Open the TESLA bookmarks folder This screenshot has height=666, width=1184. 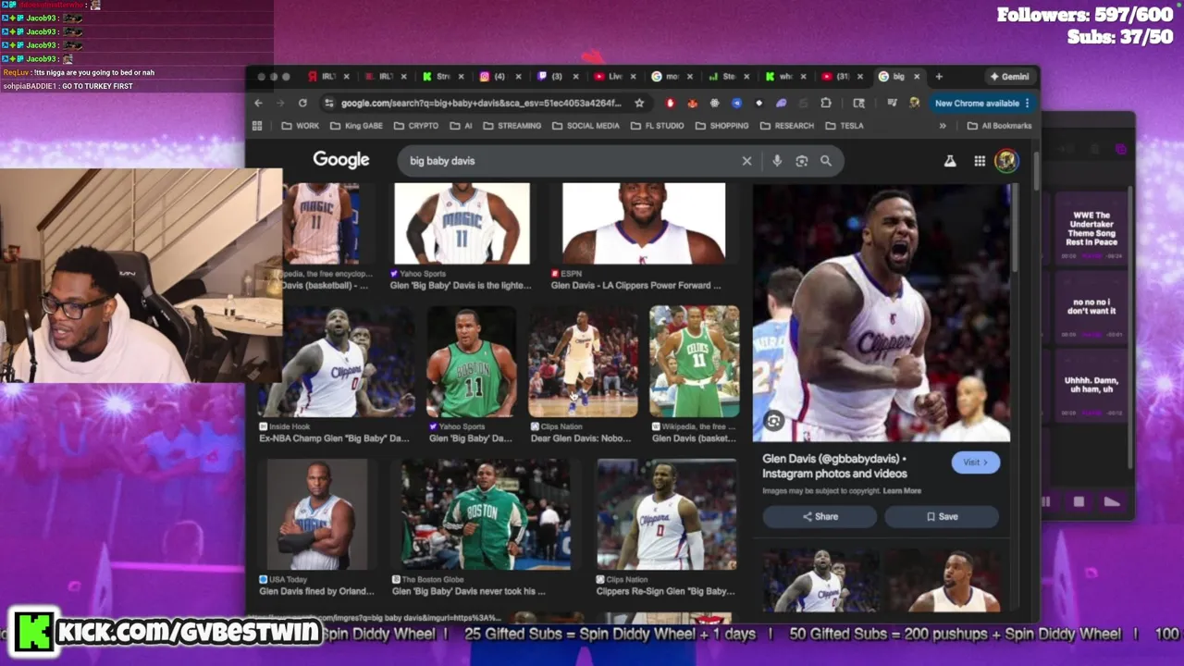coord(844,126)
